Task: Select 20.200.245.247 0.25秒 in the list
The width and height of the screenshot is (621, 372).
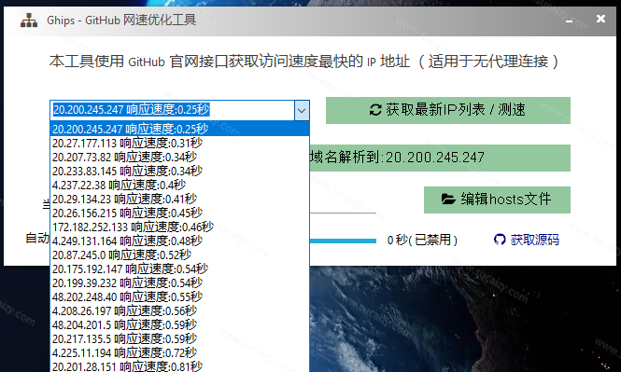Action: [179, 129]
